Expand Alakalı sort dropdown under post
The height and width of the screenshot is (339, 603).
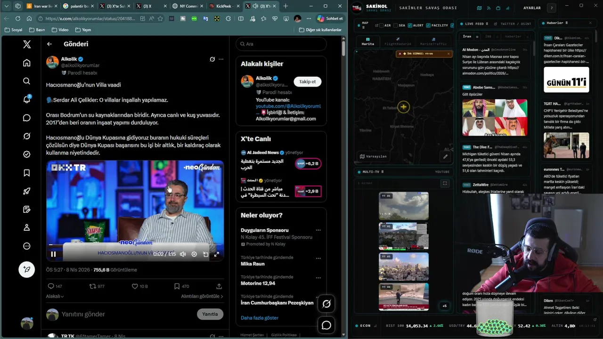(x=55, y=296)
